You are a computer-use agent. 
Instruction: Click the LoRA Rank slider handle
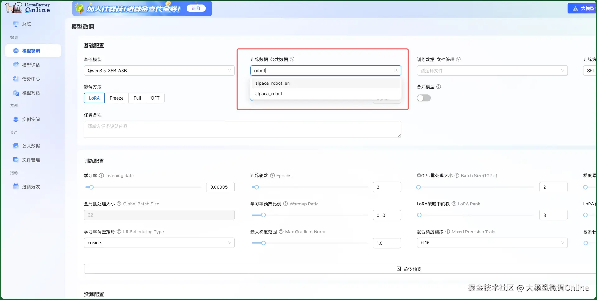419,215
